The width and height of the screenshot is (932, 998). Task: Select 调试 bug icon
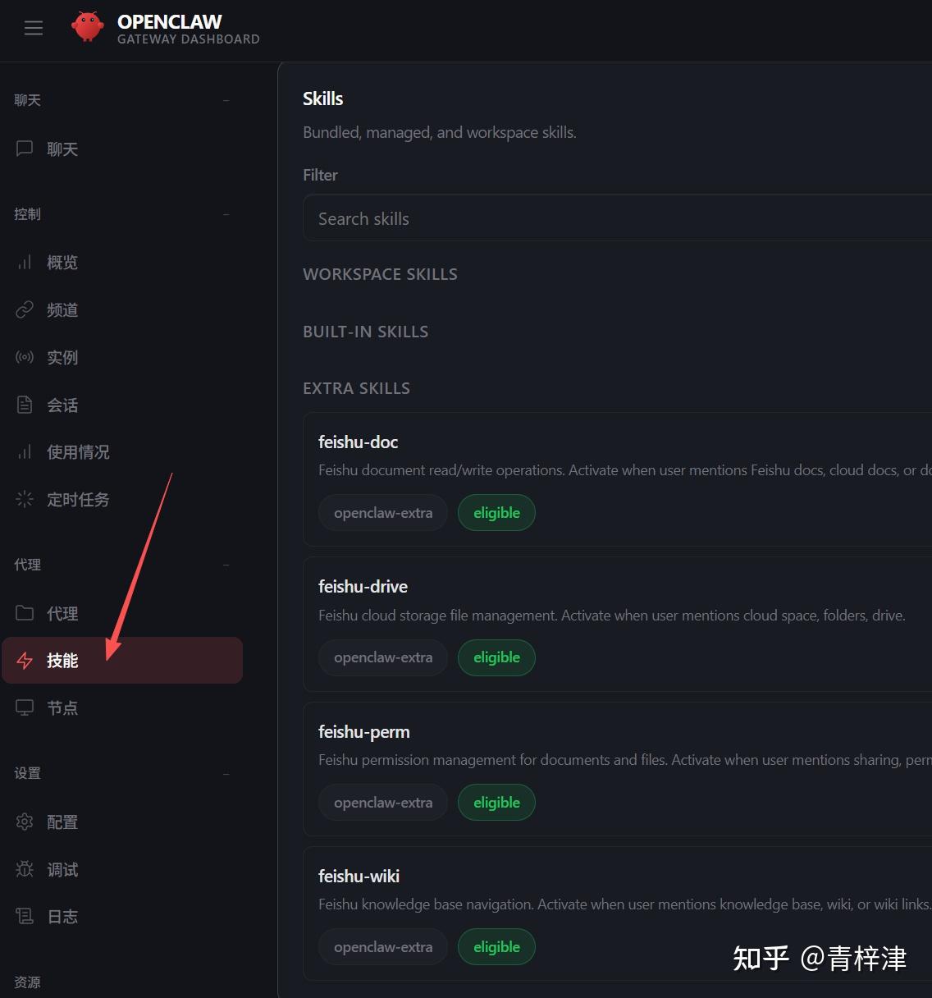click(x=25, y=869)
